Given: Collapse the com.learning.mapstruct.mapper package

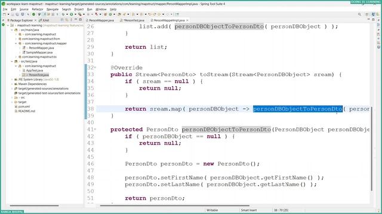Looking at the screenshot, I should point(16,43).
